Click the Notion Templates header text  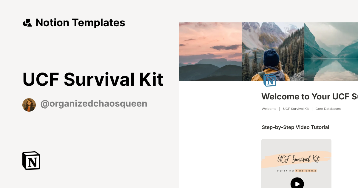point(80,22)
